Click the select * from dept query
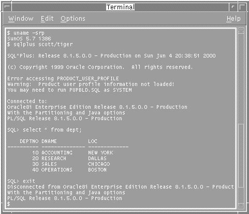The image size is (249, 214). click(52, 130)
